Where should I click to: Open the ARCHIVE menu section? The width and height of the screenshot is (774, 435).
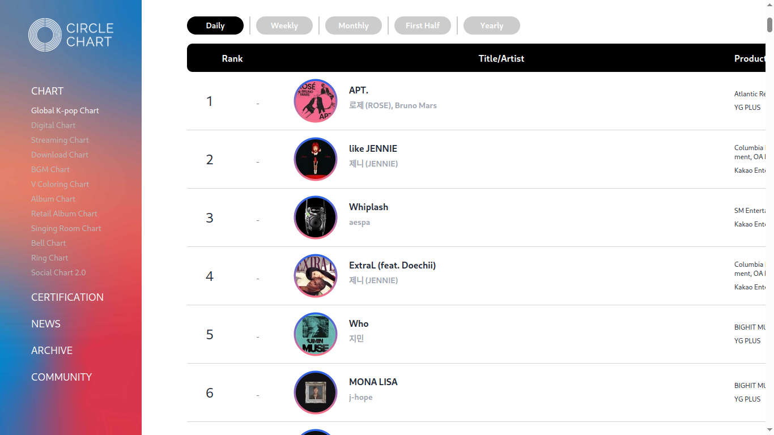(52, 351)
